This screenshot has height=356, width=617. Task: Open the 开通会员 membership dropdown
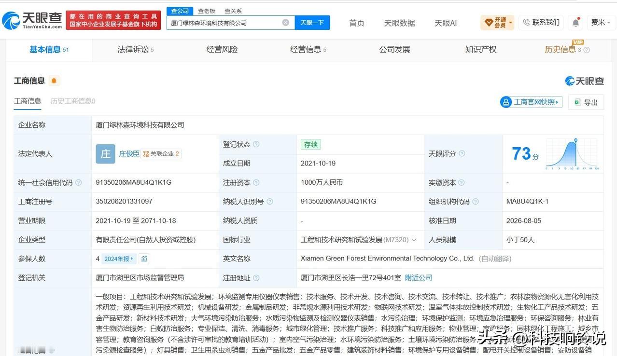(x=497, y=22)
